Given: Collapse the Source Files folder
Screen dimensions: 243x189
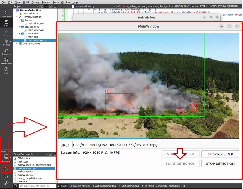Looking at the screenshot, I should [20, 34].
